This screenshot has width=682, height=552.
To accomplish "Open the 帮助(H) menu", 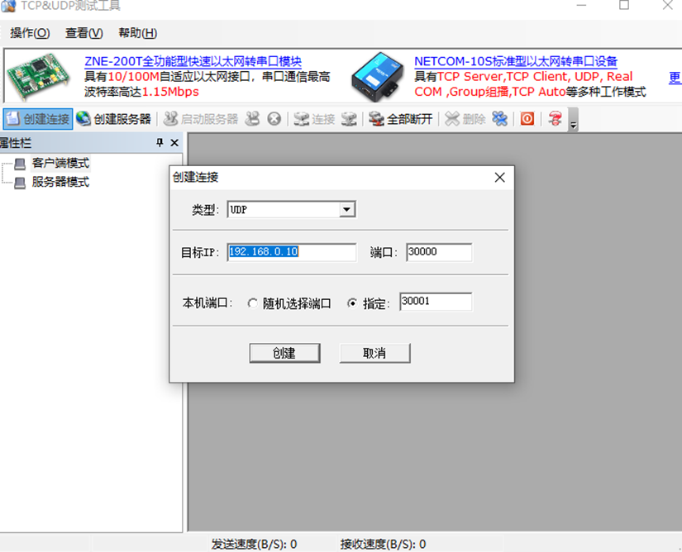I will [x=138, y=33].
